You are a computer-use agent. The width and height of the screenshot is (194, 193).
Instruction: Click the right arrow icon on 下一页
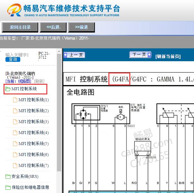(150, 54)
